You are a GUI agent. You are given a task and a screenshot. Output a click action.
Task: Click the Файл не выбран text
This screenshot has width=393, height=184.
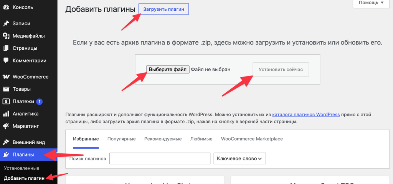pyautogui.click(x=211, y=69)
